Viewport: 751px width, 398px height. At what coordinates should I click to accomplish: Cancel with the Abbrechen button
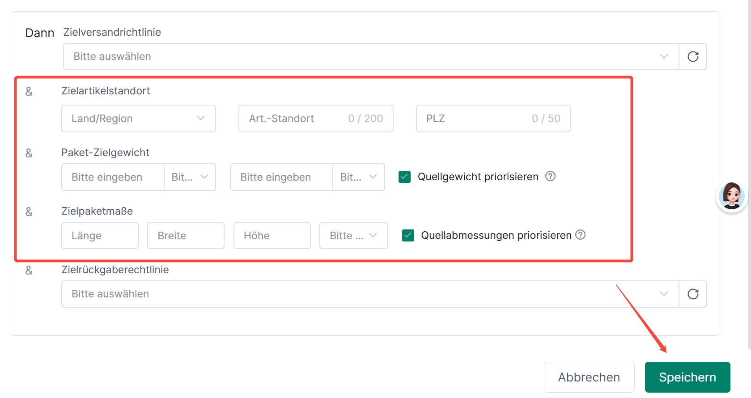pos(589,377)
